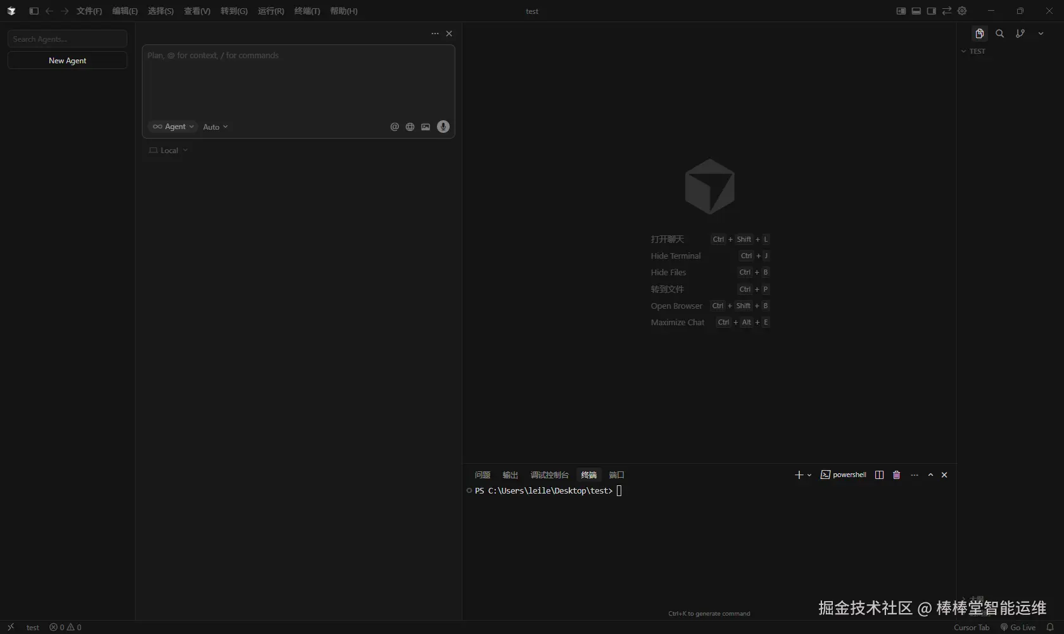The width and height of the screenshot is (1064, 634).
Task: Click the Cursor logo in the title bar
Action: point(11,11)
